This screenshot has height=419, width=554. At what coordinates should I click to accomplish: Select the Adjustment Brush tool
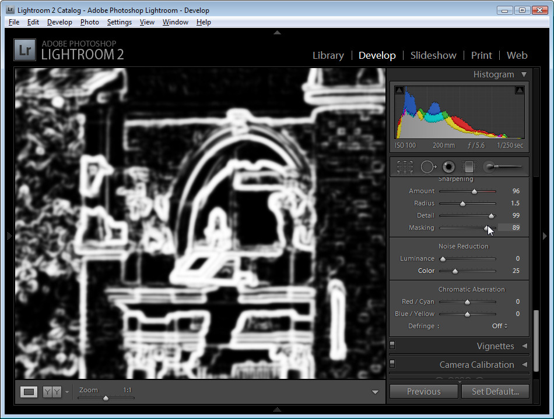pos(503,166)
